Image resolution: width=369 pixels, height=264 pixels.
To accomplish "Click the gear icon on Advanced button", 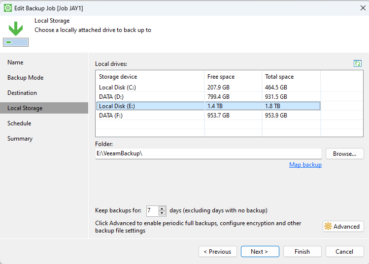I will coord(328,227).
